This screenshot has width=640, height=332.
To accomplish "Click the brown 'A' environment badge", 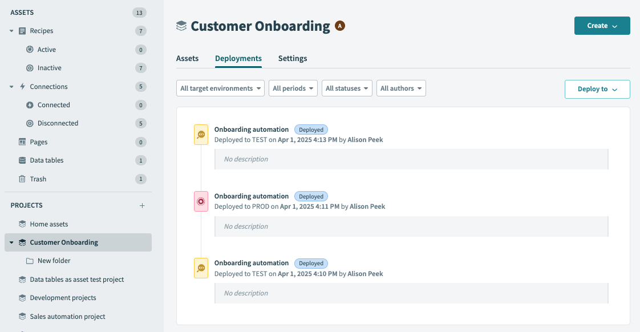I will (340, 26).
